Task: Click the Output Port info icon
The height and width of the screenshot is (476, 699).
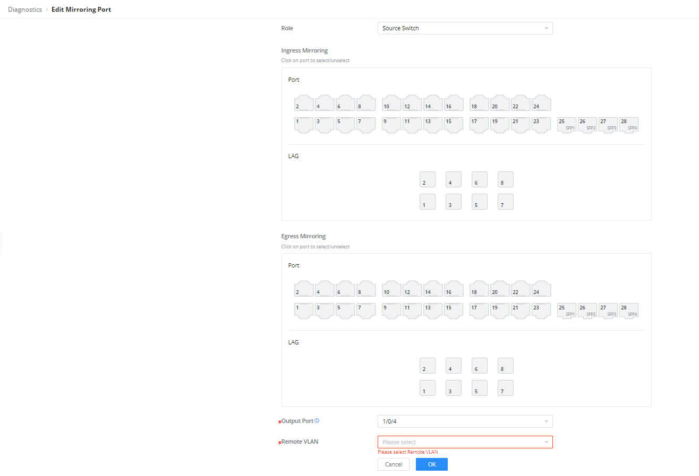Action: point(317,421)
